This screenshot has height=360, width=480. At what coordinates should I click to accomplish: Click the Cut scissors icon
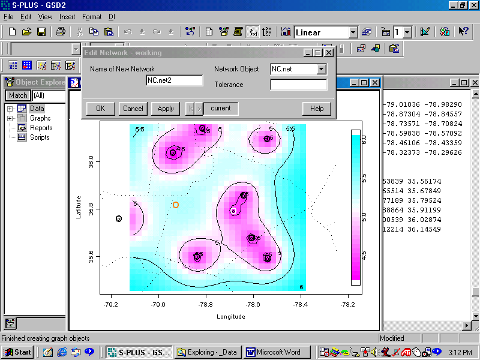click(x=79, y=32)
